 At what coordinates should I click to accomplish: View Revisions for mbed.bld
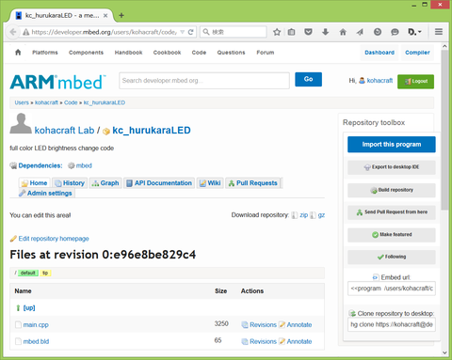(263, 341)
